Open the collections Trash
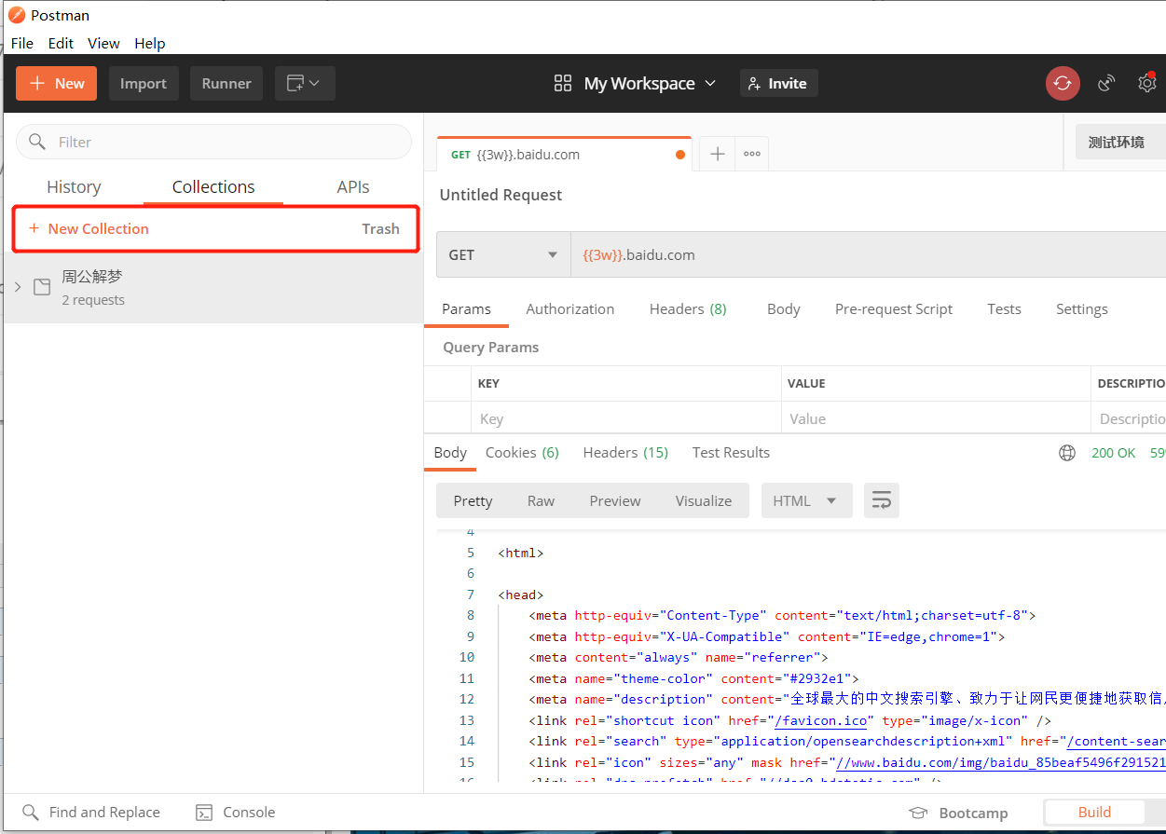This screenshot has height=834, width=1166. 380,228
